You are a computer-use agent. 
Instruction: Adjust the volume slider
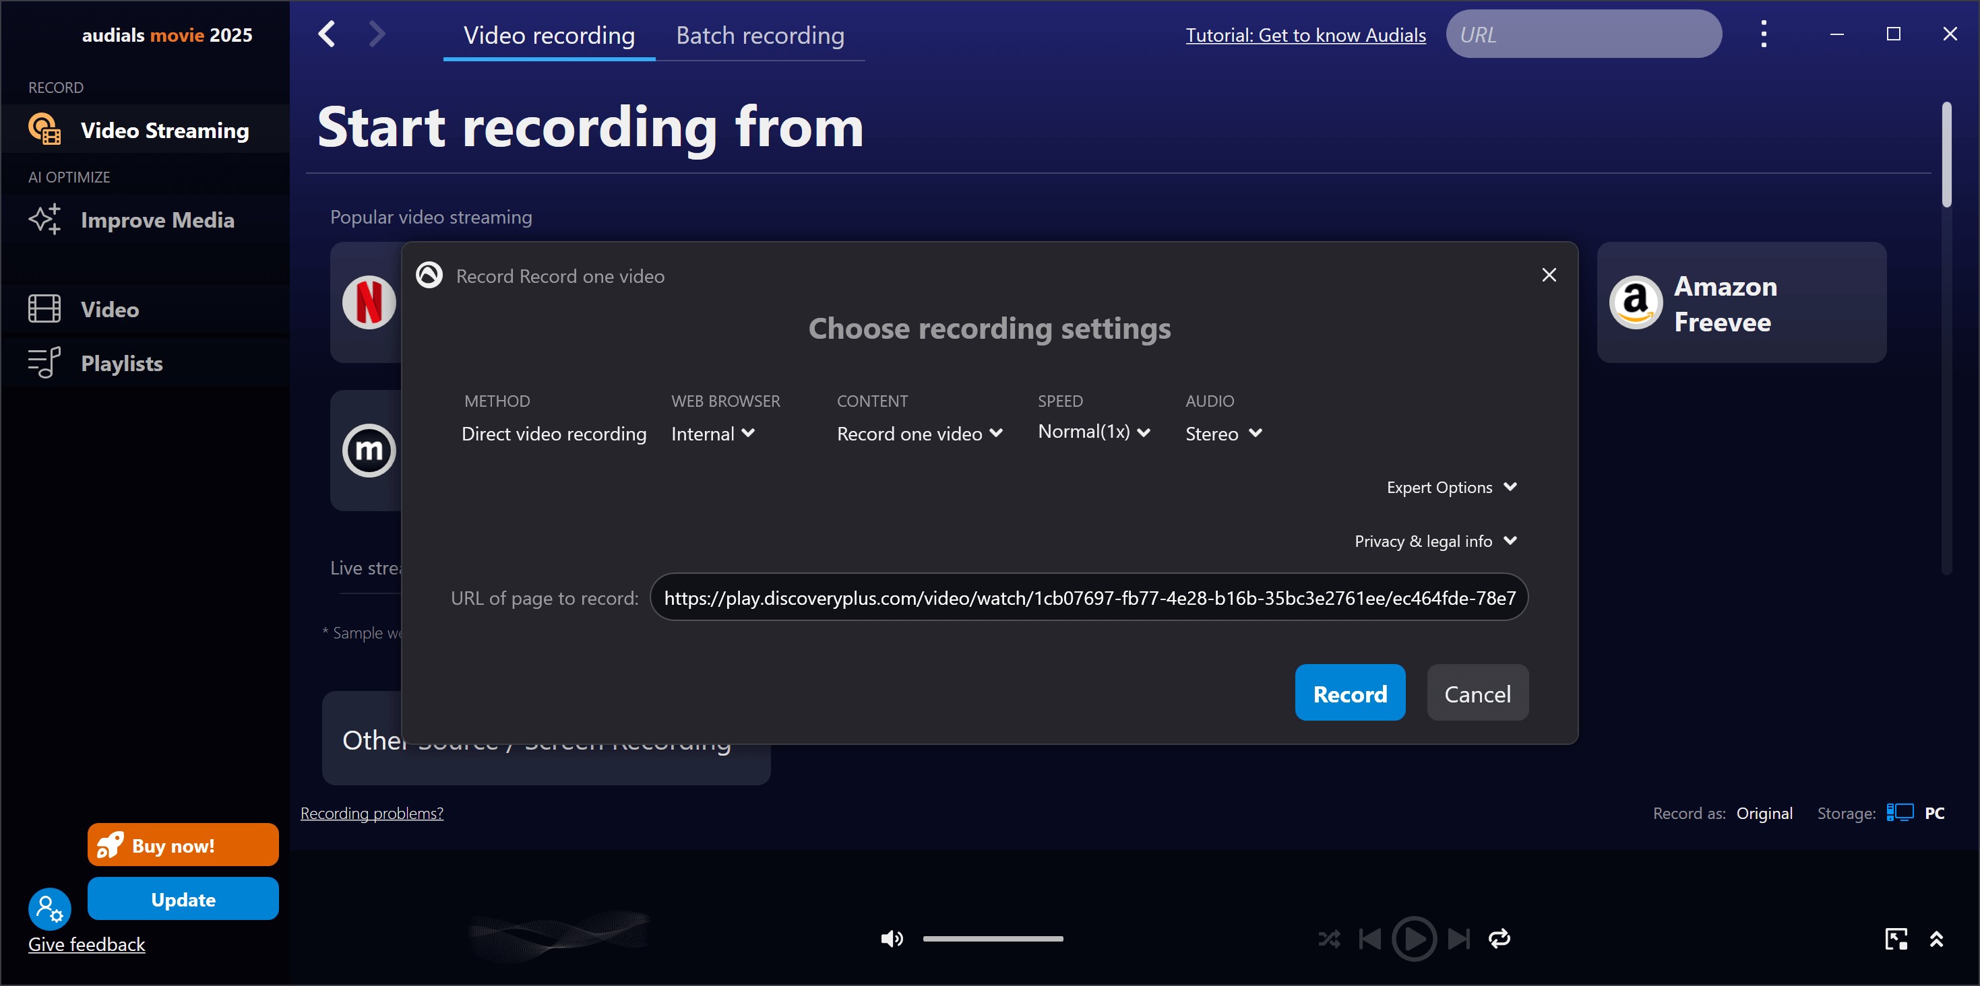(x=992, y=938)
